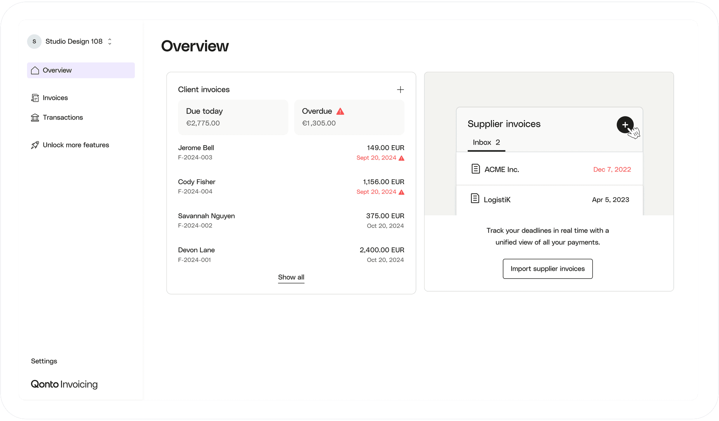Image resolution: width=719 pixels, height=421 pixels.
Task: Expand the Studio Design 108 account switcher
Action: pyautogui.click(x=110, y=41)
